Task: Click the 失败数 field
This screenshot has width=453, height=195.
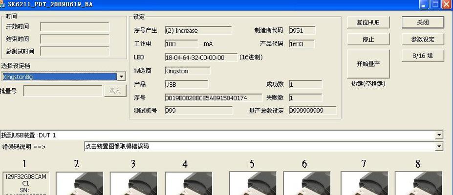Action: pyautogui.click(x=305, y=98)
